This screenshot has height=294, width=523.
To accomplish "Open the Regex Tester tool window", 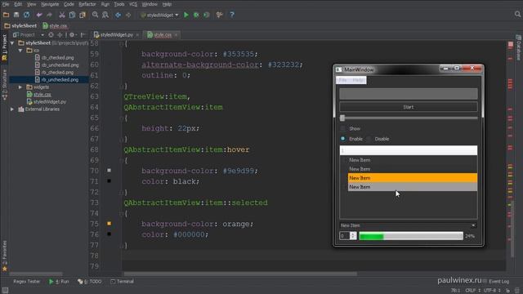I will [27, 282].
